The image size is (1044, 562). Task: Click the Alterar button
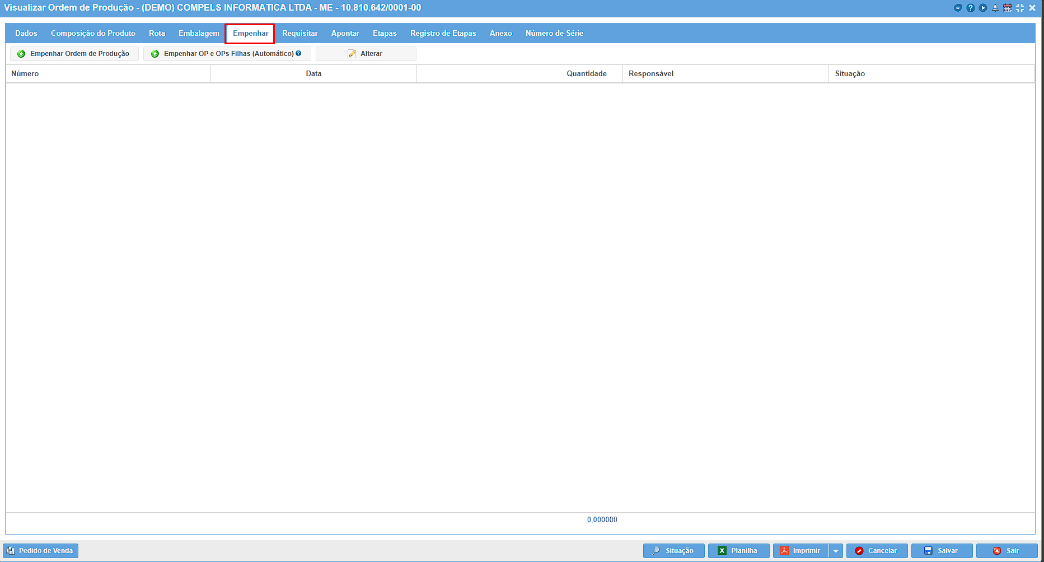point(366,54)
